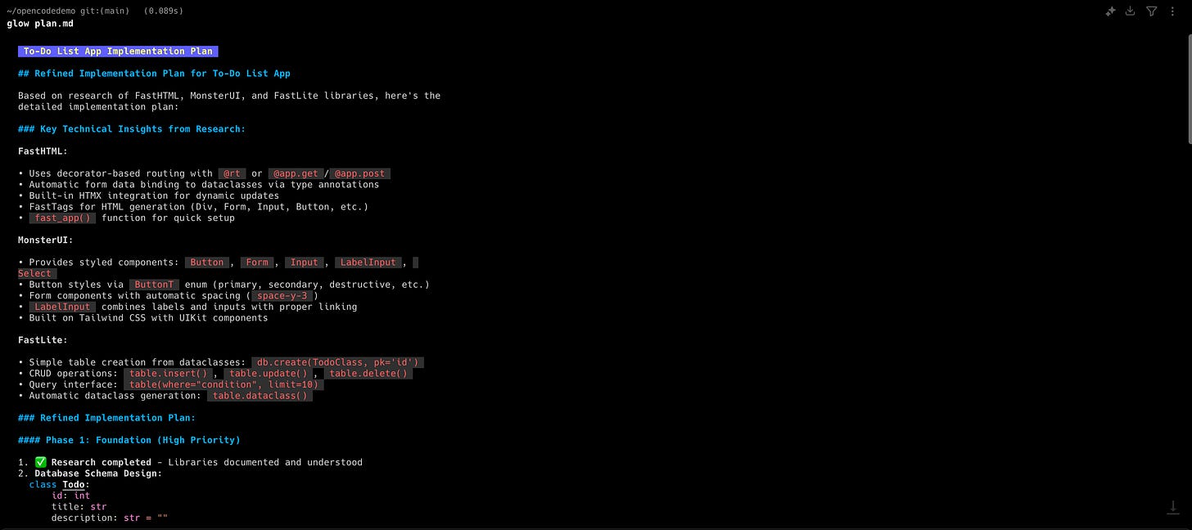Click the 'table.delete()' code snippet
This screenshot has width=1192, height=530.
pos(368,374)
